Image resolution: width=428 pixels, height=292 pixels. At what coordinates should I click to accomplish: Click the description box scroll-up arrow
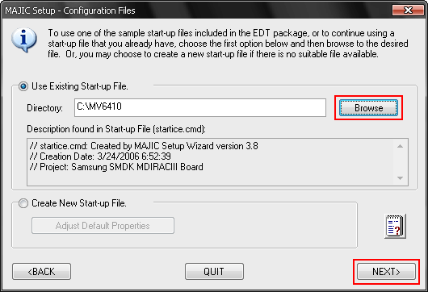tap(400, 147)
